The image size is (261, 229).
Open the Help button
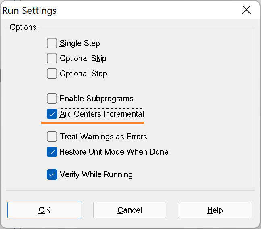pos(215,210)
